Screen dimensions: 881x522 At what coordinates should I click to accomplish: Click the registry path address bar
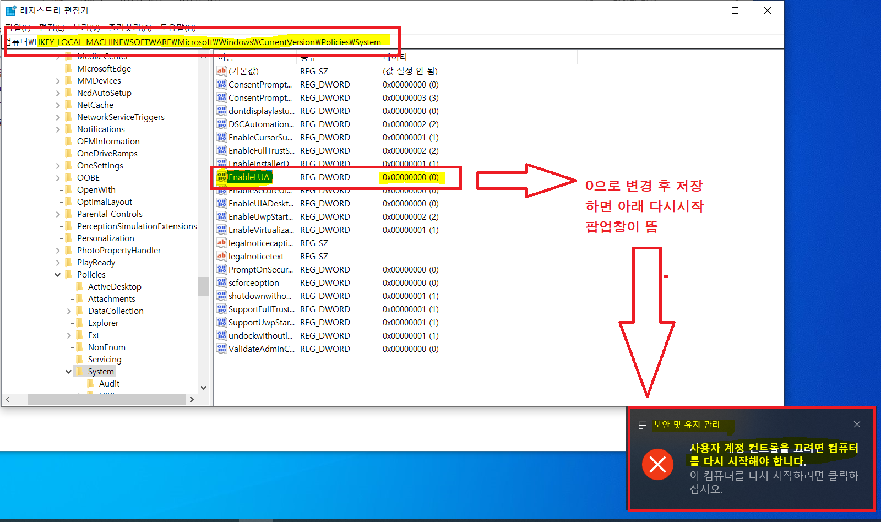pyautogui.click(x=392, y=42)
